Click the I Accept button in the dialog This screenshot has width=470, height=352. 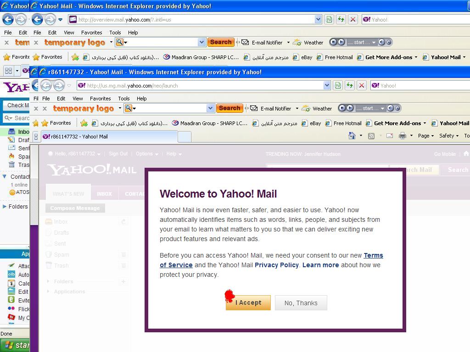point(248,302)
